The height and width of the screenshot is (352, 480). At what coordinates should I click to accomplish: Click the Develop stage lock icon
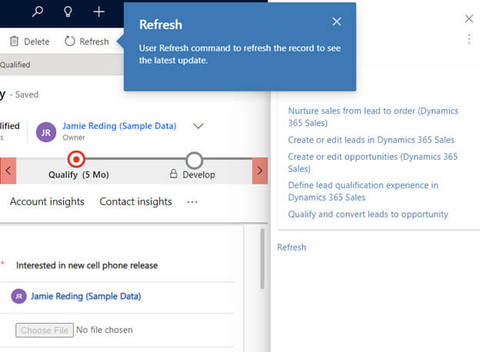[173, 174]
